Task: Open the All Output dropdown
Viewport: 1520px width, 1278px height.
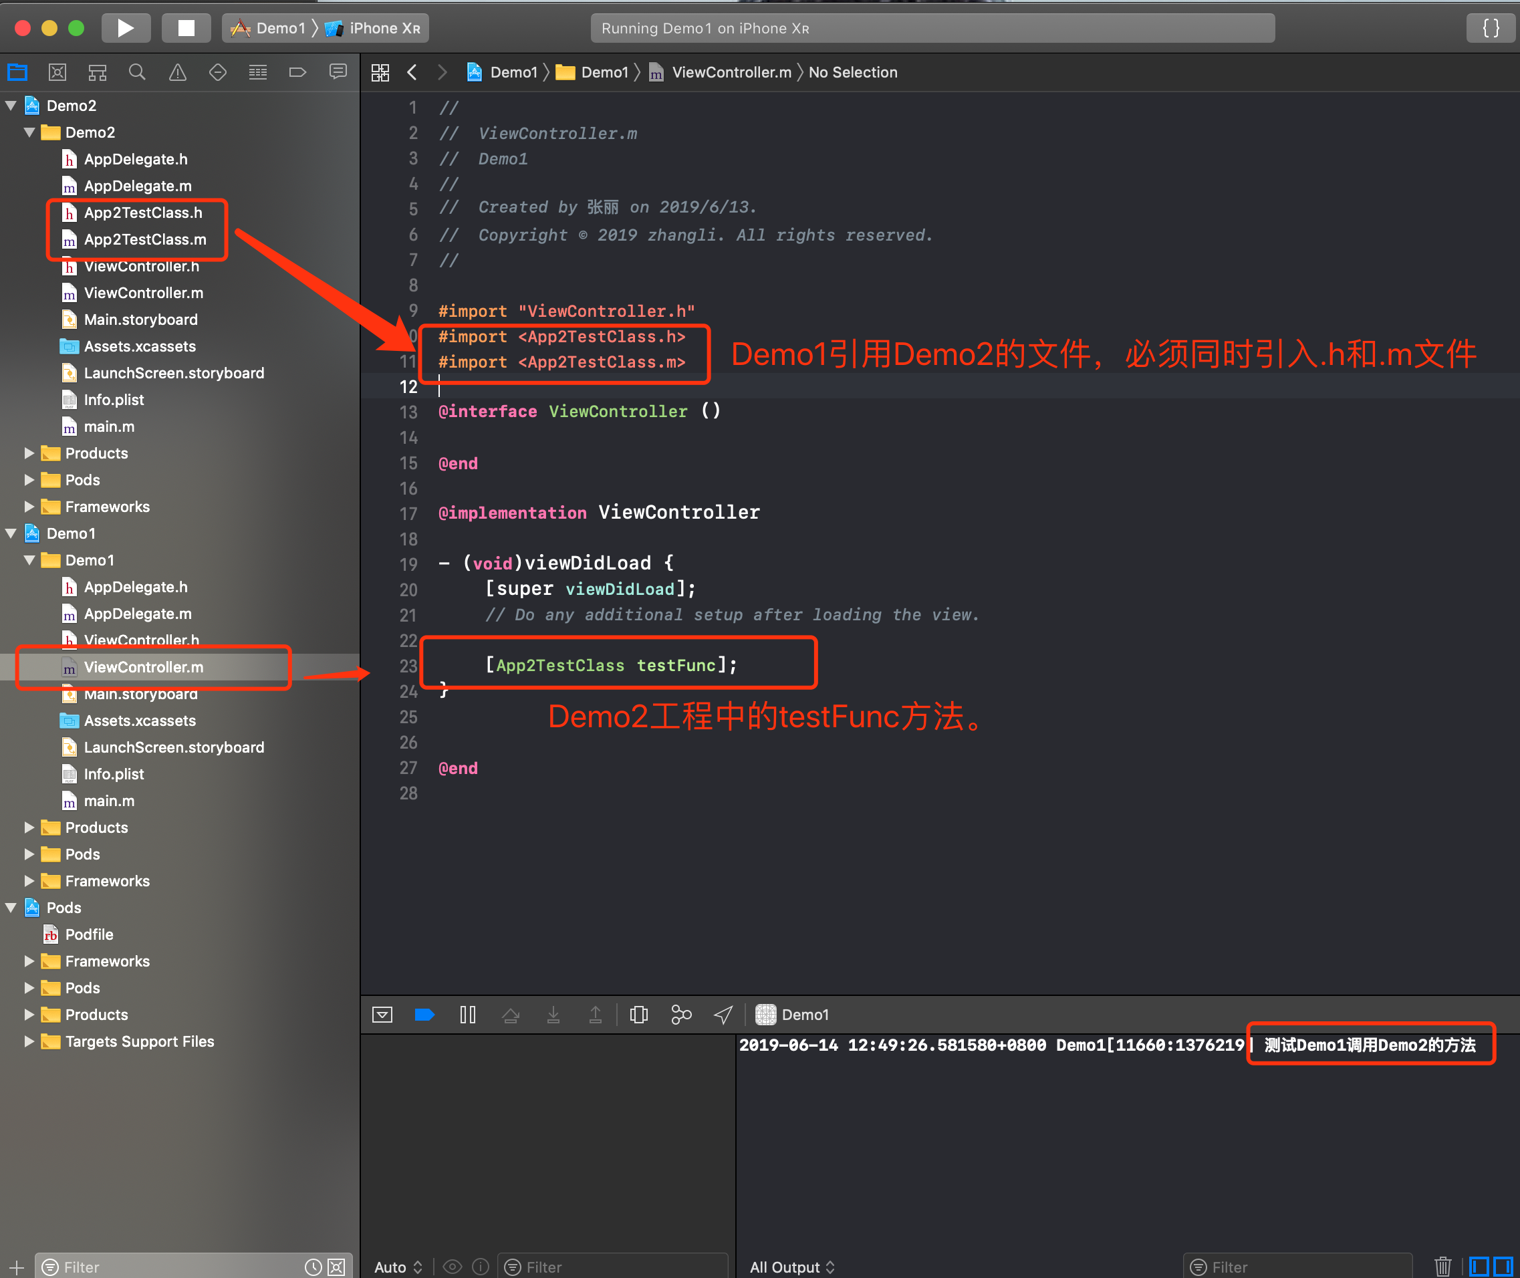Action: pyautogui.click(x=792, y=1267)
